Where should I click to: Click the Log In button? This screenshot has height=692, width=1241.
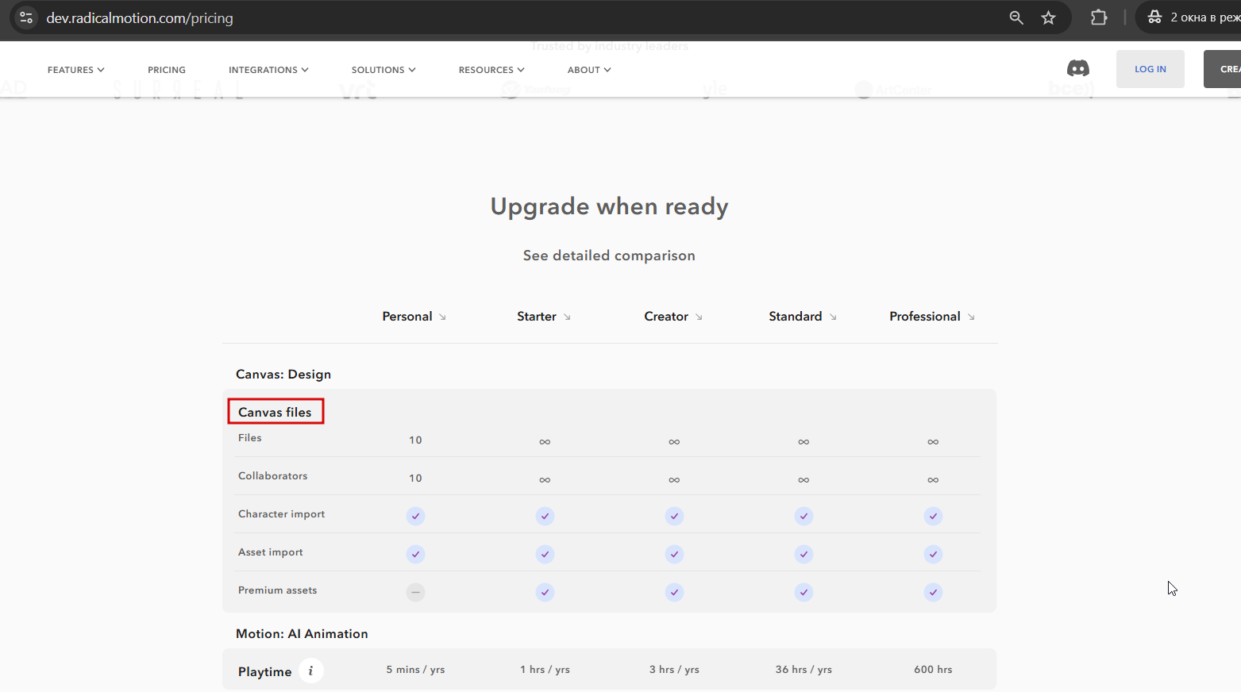1150,69
